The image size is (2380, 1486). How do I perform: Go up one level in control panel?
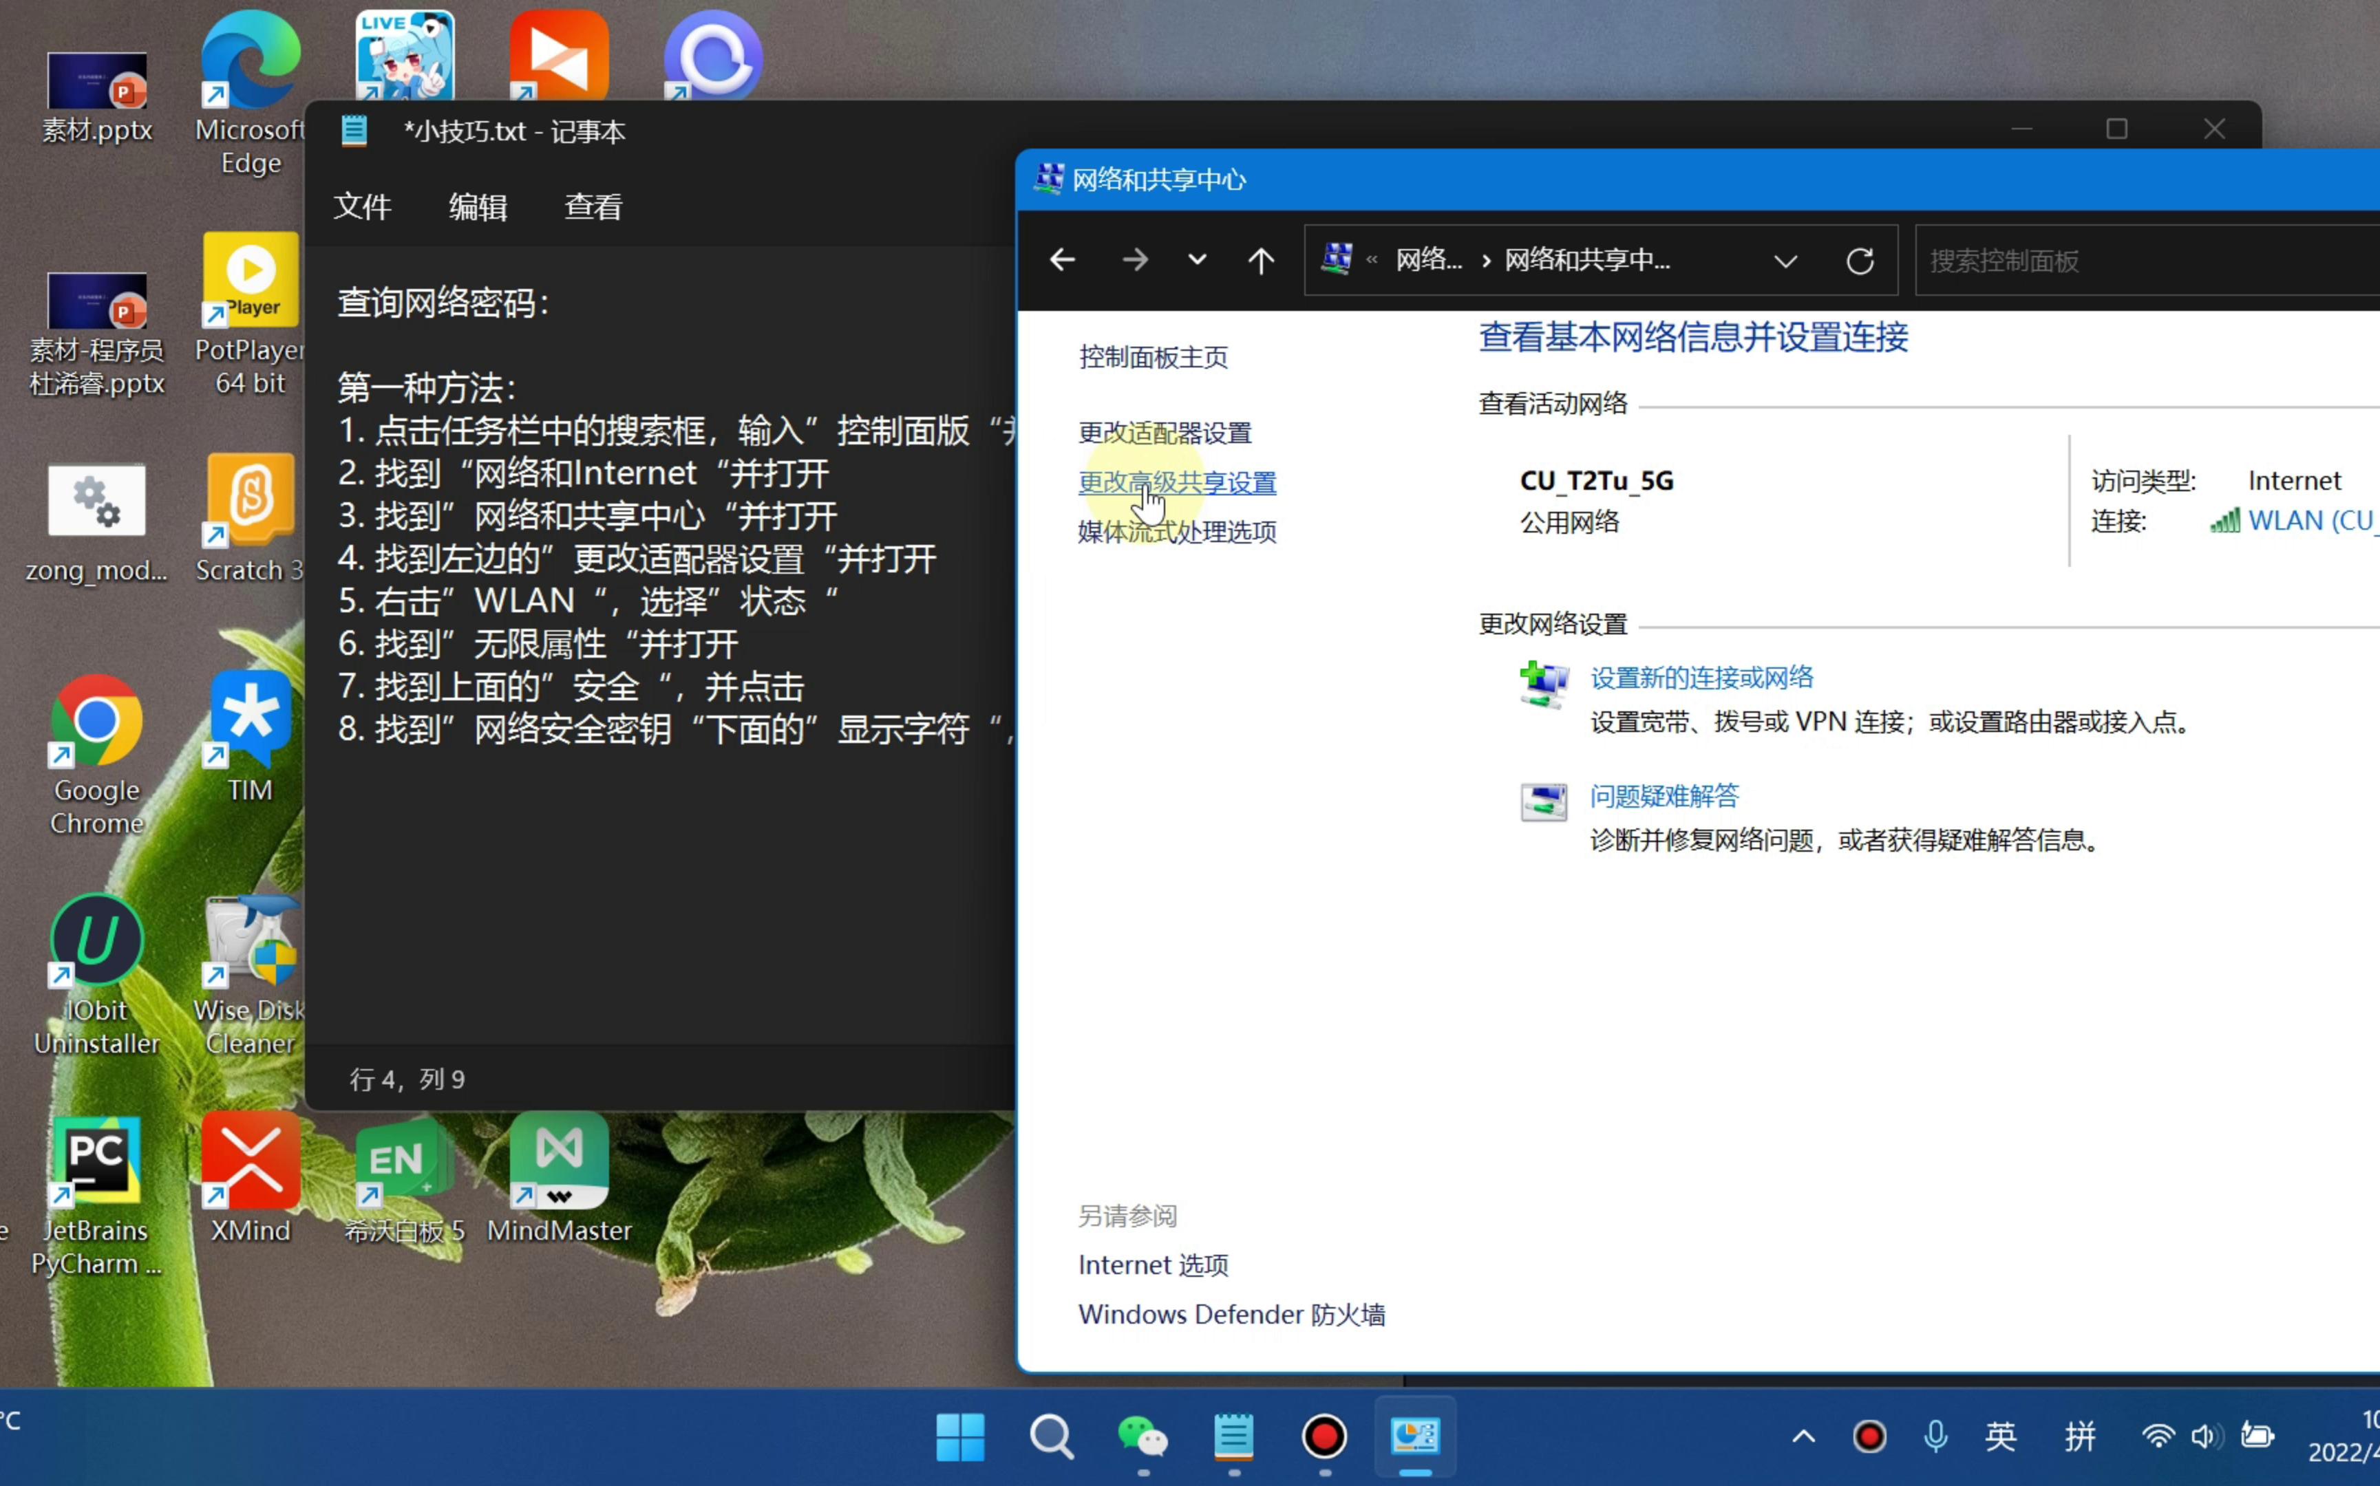click(x=1260, y=261)
